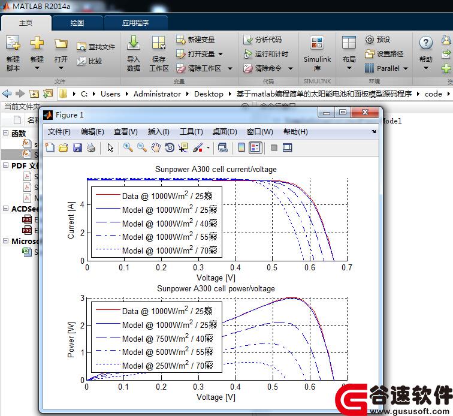Toggle Insert Colorbar in Figure toolbar
This screenshot has height=416, width=453.
[241, 147]
